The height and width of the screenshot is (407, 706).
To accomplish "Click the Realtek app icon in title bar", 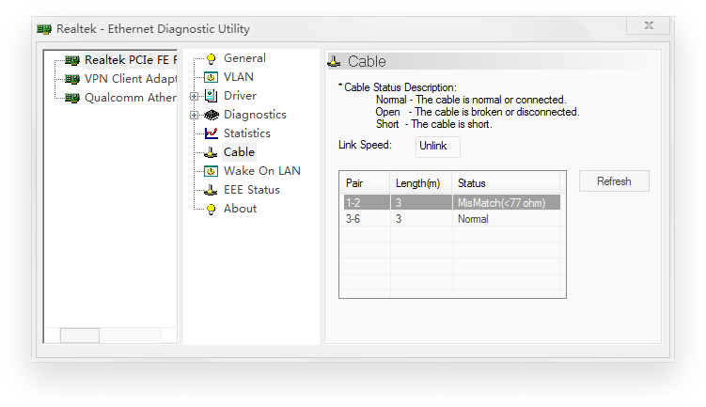I will [44, 29].
